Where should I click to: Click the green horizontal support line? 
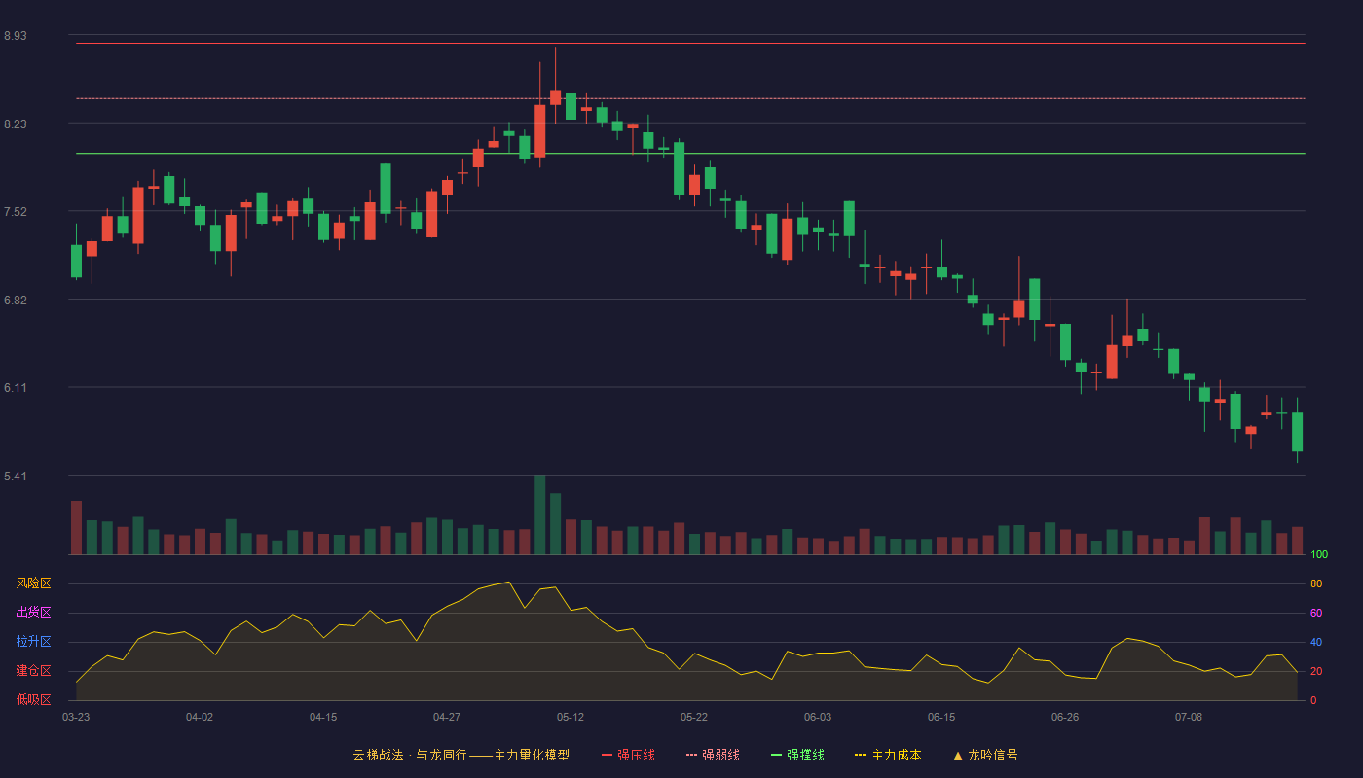pyautogui.click(x=690, y=154)
